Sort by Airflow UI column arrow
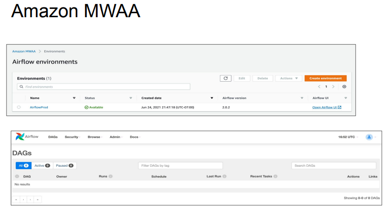 pyautogui.click(x=346, y=98)
